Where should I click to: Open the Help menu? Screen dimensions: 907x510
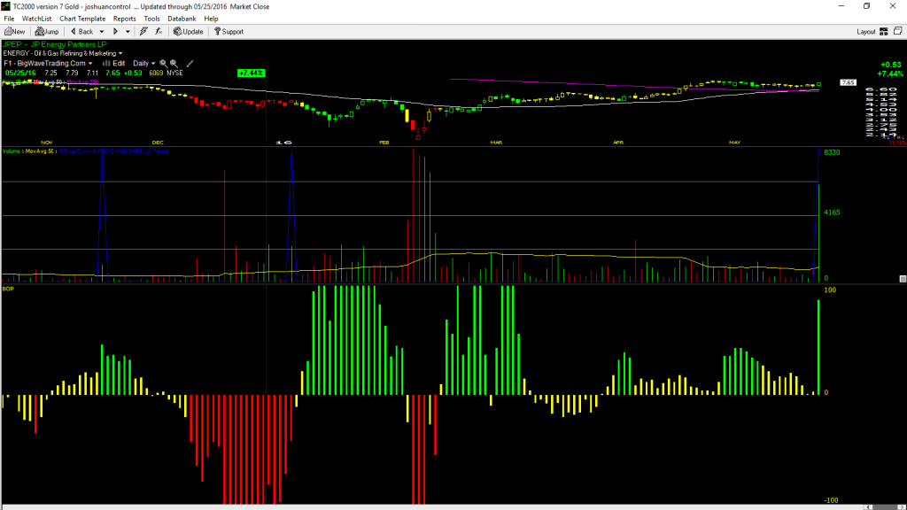(x=211, y=19)
